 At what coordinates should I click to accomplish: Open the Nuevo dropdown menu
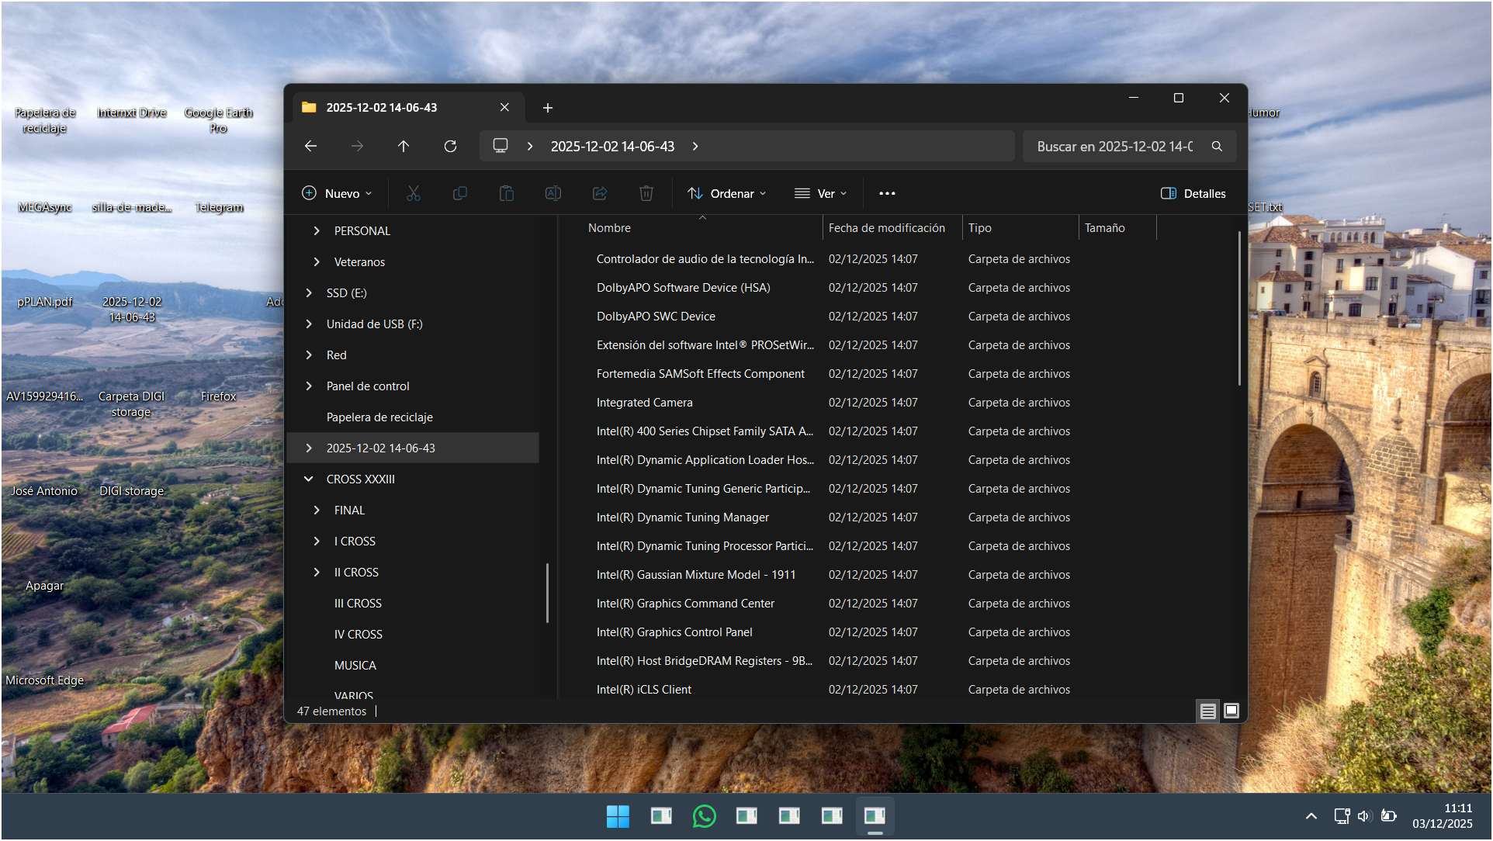(337, 193)
